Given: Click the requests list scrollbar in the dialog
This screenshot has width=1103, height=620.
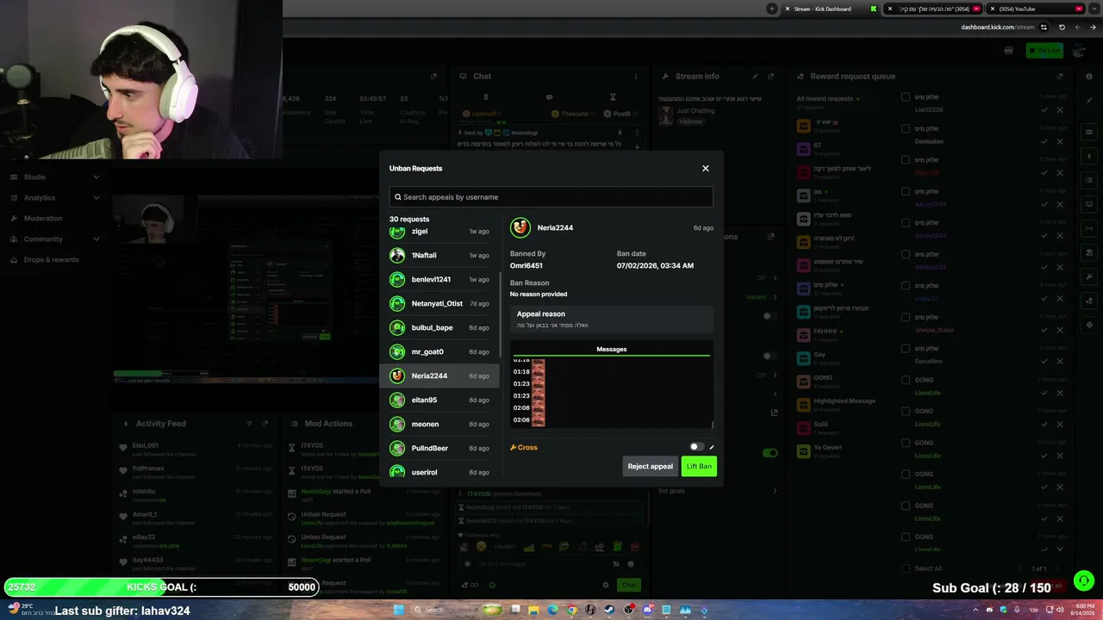Looking at the screenshot, I should point(501,314).
